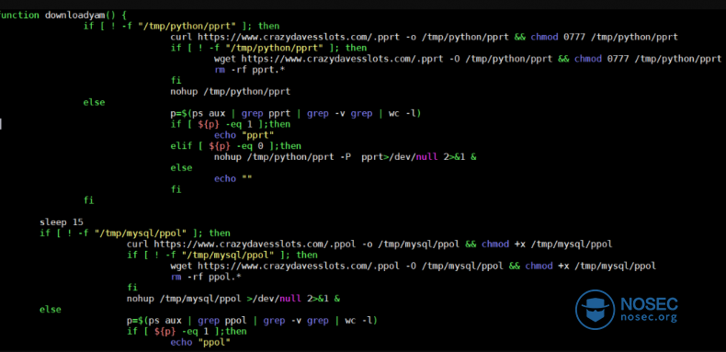
Task: Click the "p=$(ps aux | grep ppol" line
Action: [x=253, y=321]
